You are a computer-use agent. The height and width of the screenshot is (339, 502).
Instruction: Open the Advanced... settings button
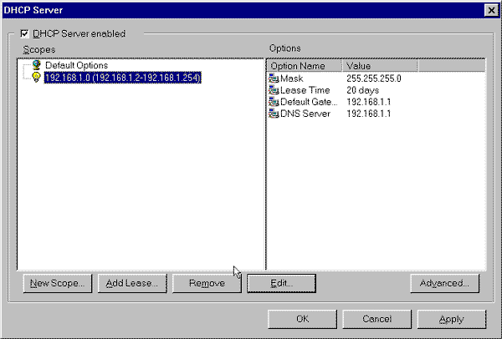coord(445,283)
